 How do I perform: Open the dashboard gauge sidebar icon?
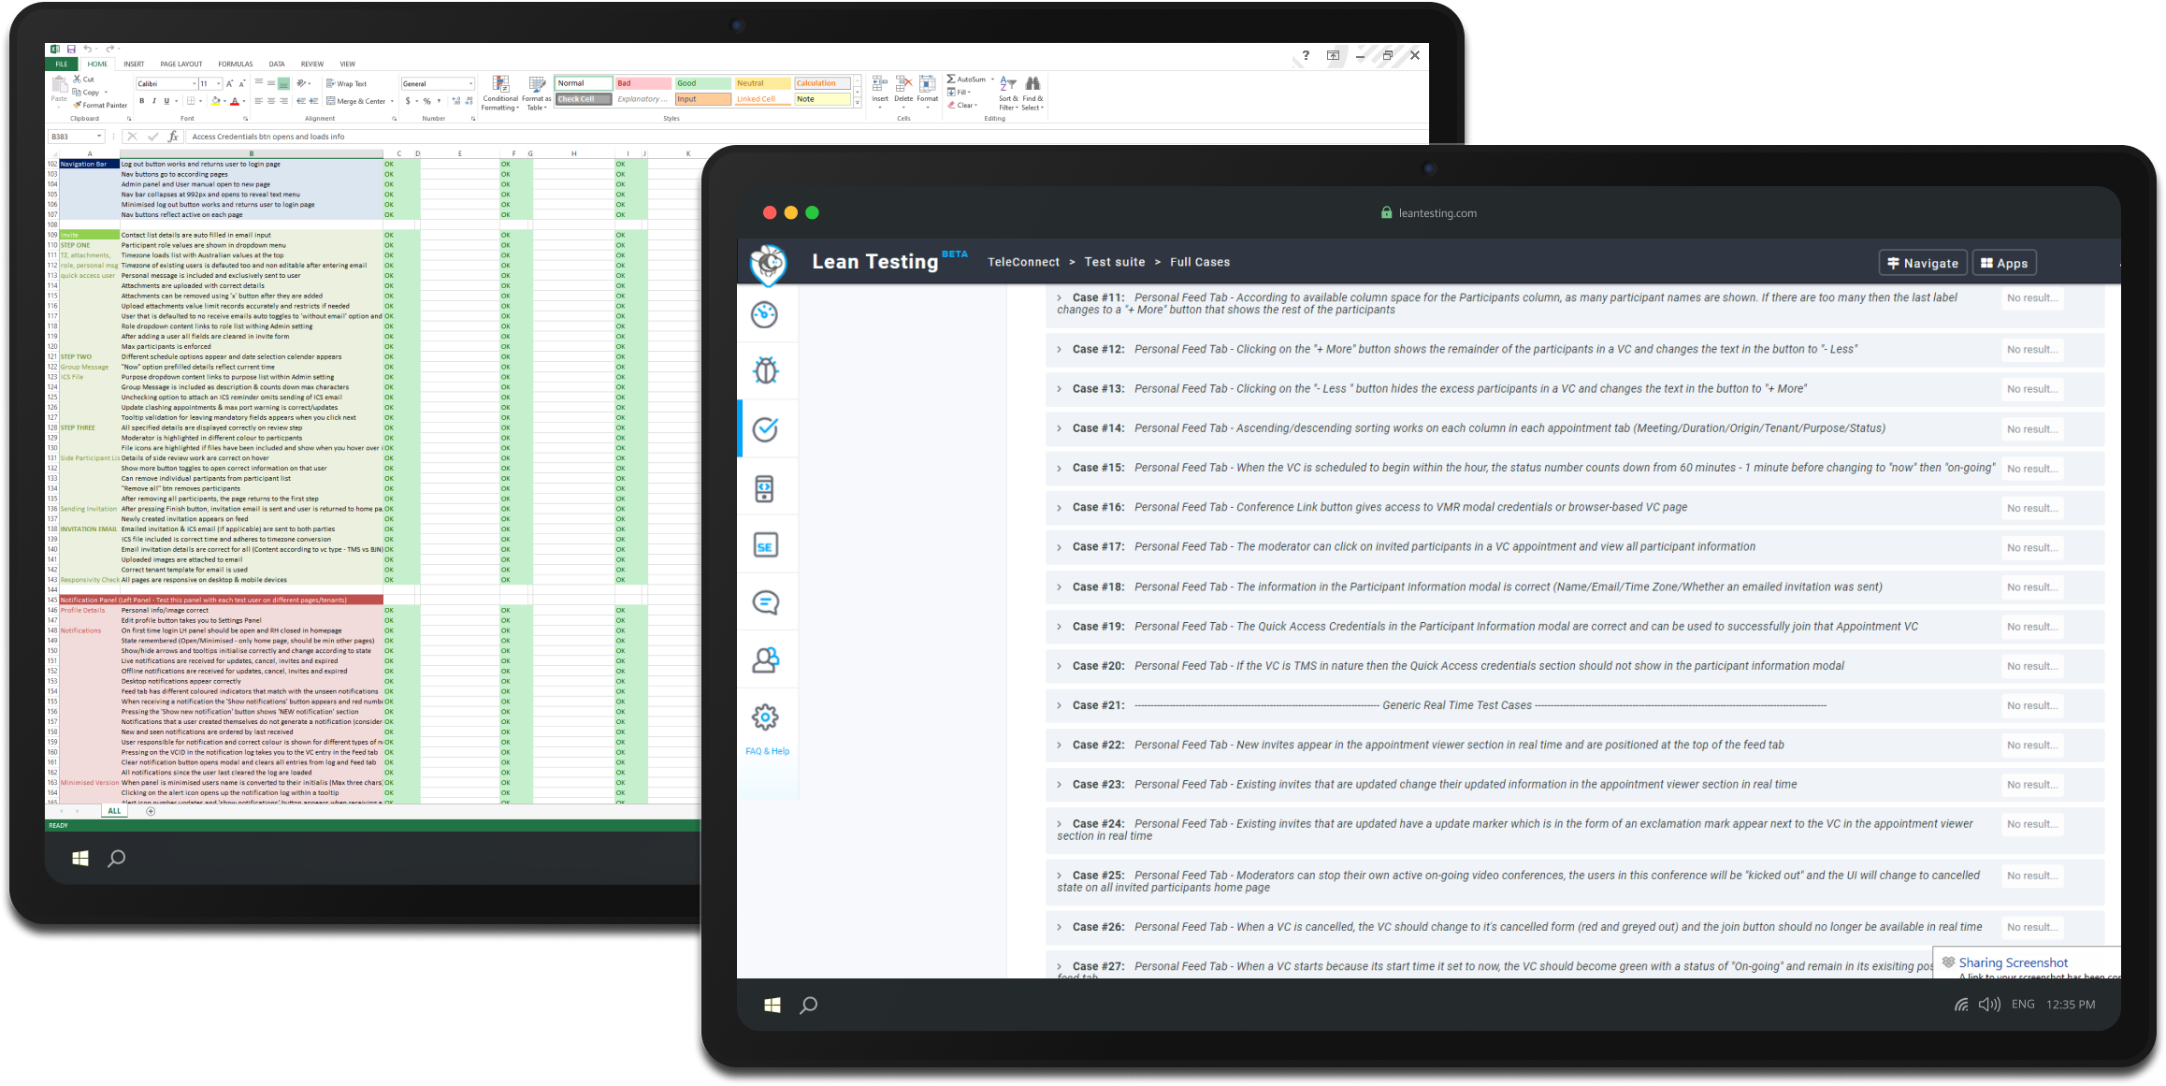click(x=765, y=314)
